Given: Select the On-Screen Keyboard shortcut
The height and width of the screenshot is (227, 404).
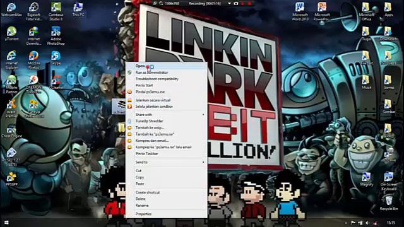Looking at the screenshot, I should coord(388,181).
